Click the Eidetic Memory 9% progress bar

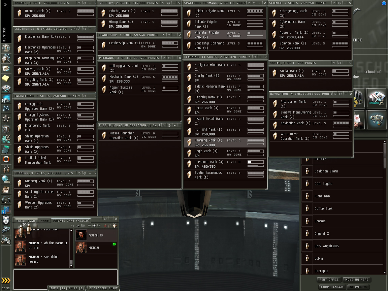[x=256, y=91]
